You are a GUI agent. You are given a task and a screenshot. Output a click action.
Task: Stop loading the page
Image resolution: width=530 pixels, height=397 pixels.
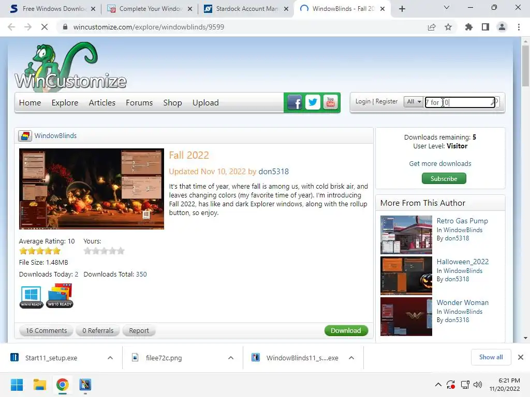tap(45, 27)
